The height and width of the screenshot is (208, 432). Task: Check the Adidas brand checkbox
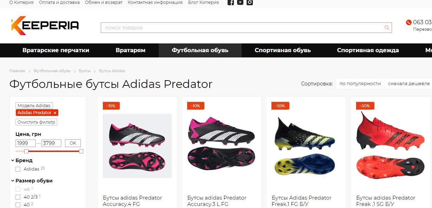pos(18,169)
